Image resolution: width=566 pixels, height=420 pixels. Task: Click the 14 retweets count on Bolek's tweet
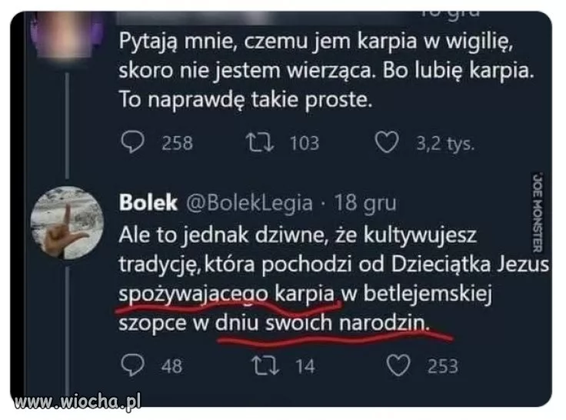coord(305,366)
